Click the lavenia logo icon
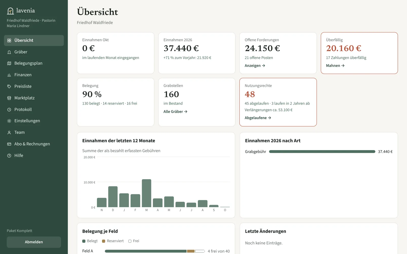407x254 pixels. pos(10,11)
